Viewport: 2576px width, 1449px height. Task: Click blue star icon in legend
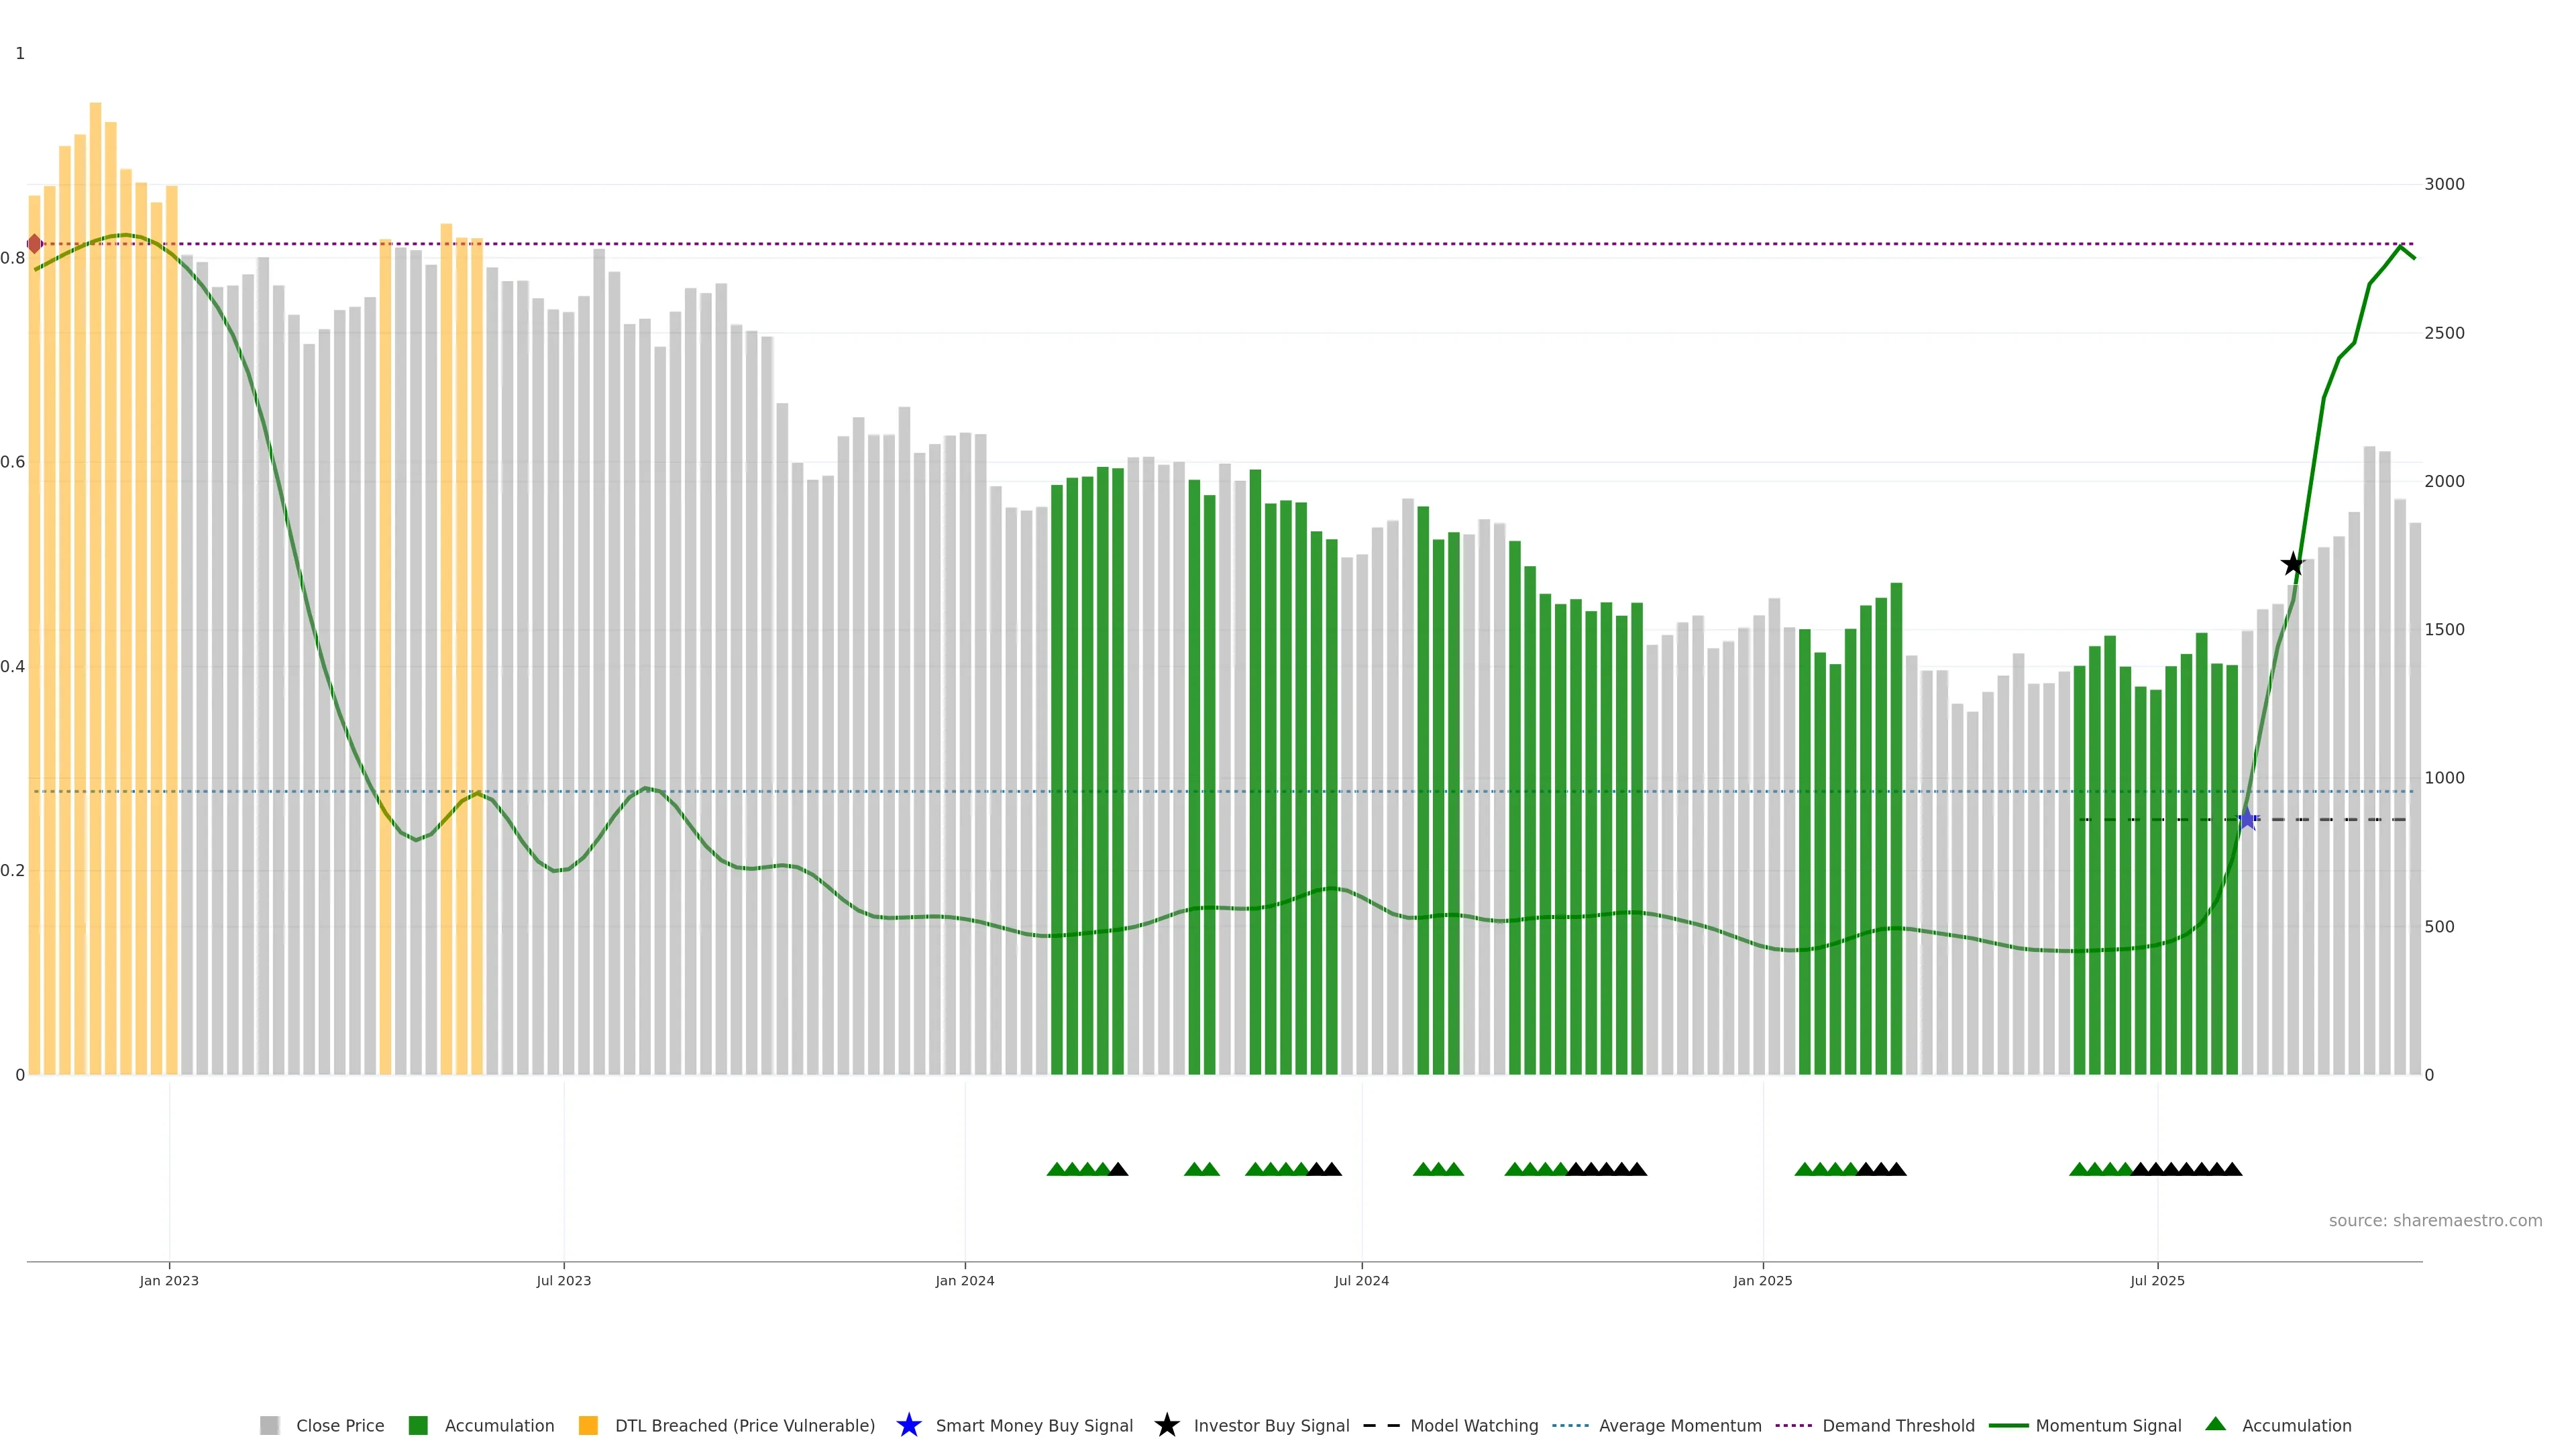[x=908, y=1425]
